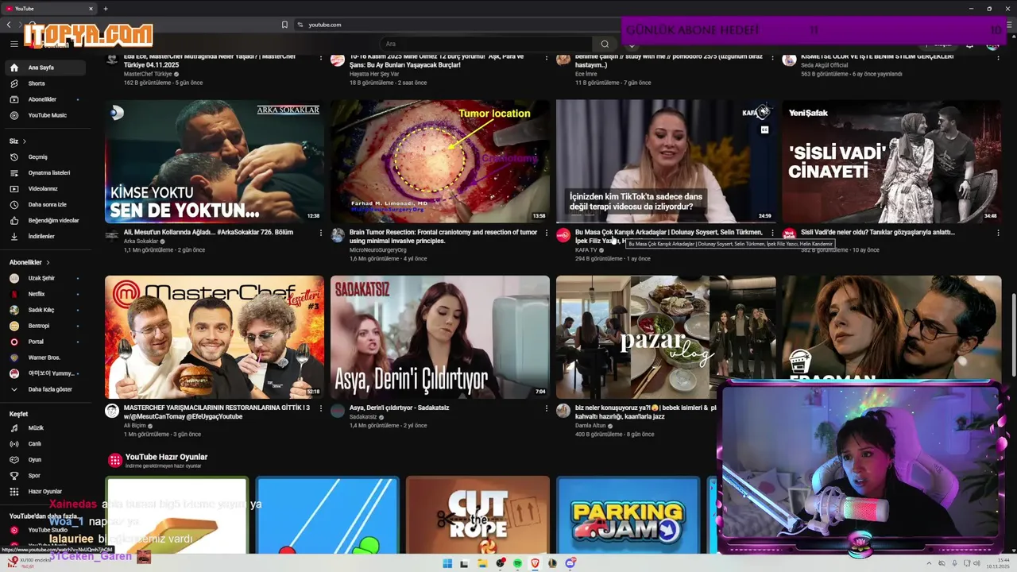Image resolution: width=1017 pixels, height=572 pixels.
Task: Click the YouTube Hazır Oyunlar heading
Action: [166, 457]
